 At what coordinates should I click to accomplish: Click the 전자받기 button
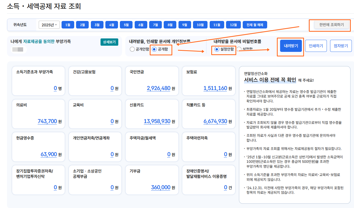pos(341,46)
